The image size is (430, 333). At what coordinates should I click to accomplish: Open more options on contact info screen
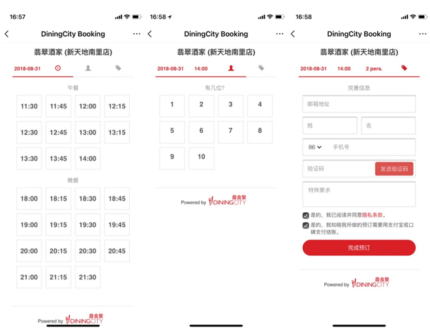(423, 34)
